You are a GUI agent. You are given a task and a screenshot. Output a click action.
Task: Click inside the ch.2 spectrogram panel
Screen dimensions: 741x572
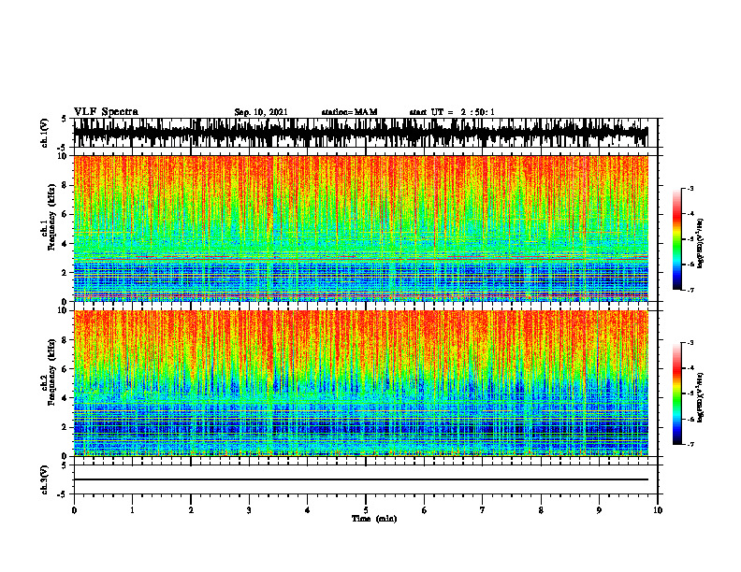pyautogui.click(x=360, y=383)
